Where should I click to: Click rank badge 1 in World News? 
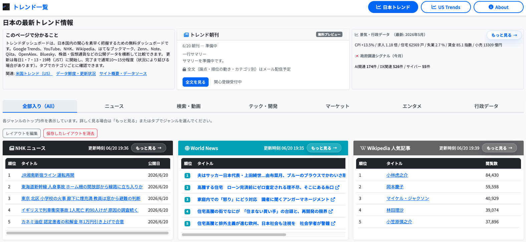188,176
